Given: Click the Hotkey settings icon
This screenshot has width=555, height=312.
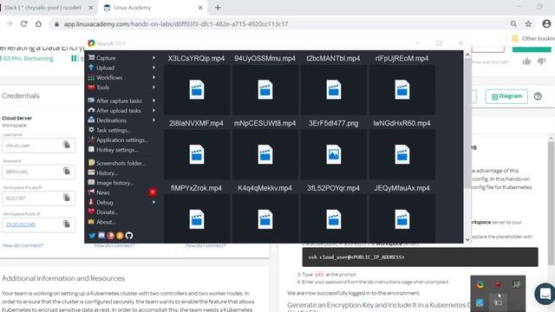Looking at the screenshot, I should (91, 150).
